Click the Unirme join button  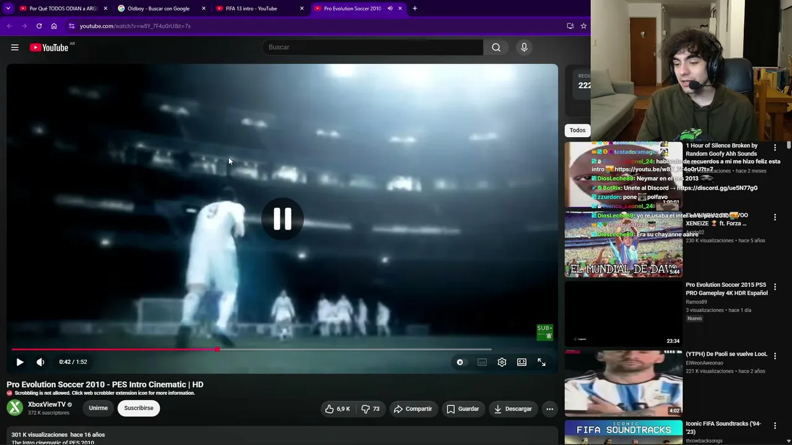coord(98,408)
